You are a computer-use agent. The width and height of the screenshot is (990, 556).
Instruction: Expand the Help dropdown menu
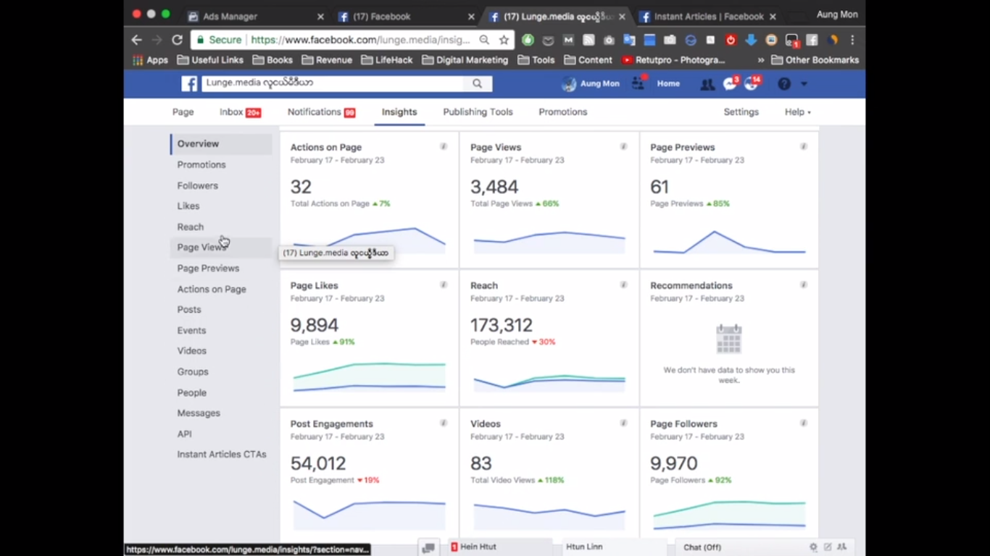(x=797, y=112)
